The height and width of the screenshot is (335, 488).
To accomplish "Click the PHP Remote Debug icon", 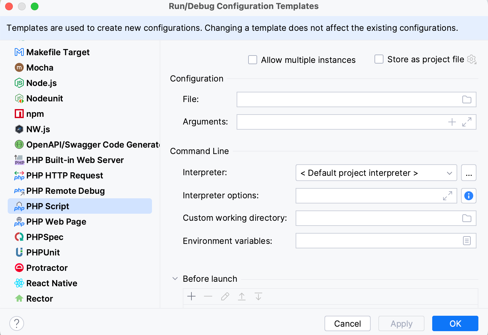I will click(19, 191).
